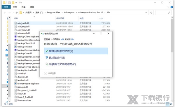Screen dimensions: 175x107
Task: Open the 共享 ribbon tab
Action: [23, 7]
